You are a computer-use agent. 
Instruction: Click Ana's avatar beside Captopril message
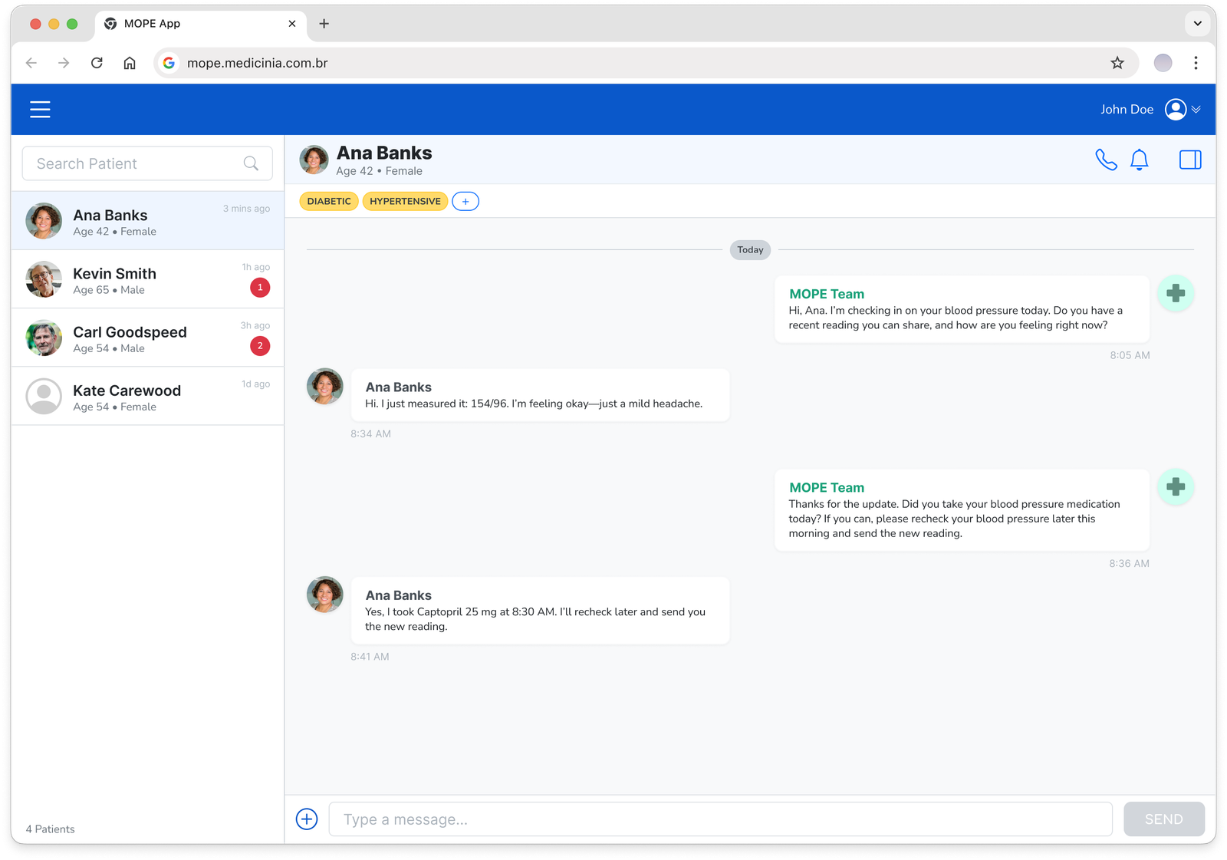(325, 595)
